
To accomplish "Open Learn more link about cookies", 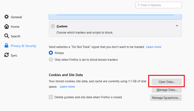I will tap(67, 87).
